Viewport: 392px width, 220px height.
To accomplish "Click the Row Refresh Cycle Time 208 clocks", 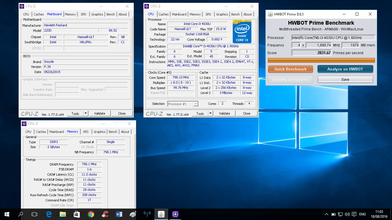I will pos(89,195).
